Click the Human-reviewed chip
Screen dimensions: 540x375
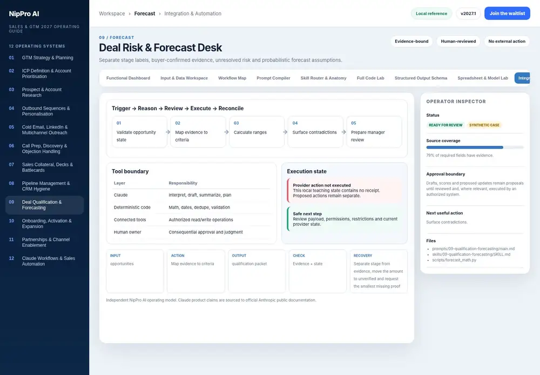[458, 42]
